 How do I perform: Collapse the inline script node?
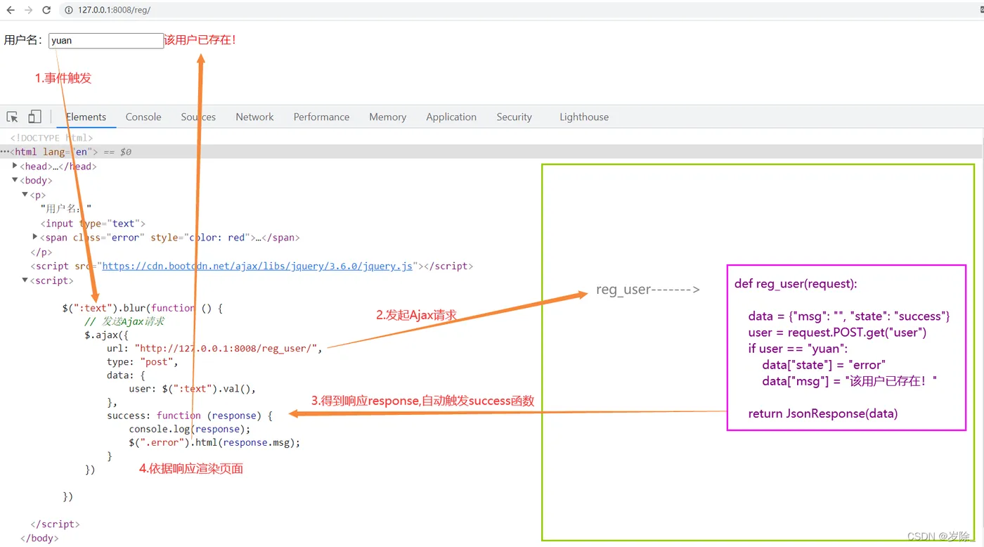tap(25, 281)
